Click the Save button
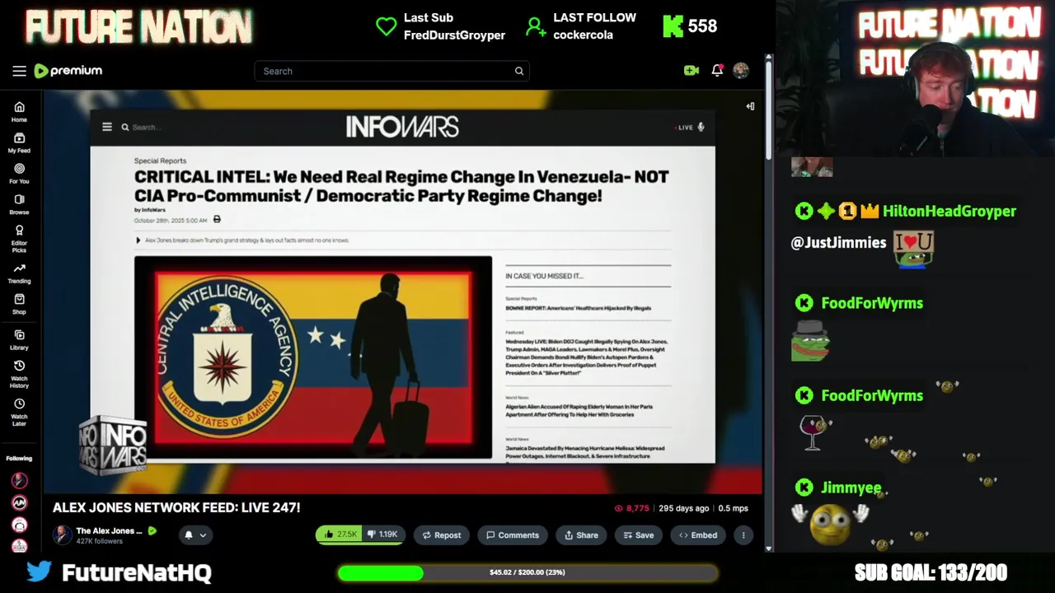The image size is (1055, 593). (638, 535)
